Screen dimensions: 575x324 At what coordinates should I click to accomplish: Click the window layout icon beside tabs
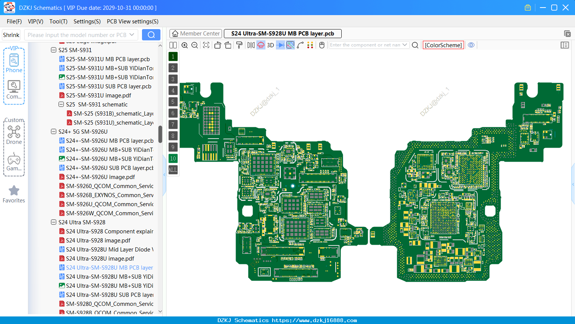pos(567,34)
